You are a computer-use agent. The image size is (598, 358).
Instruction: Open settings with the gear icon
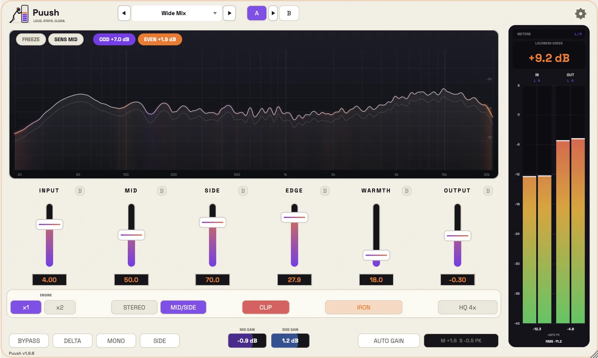580,14
